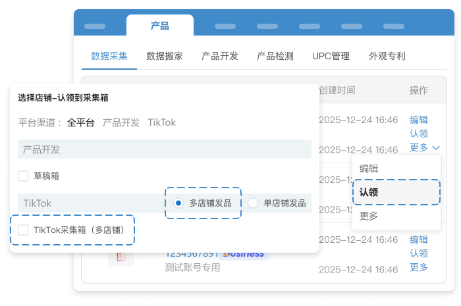Open the 产品检测 tab
The height and width of the screenshot is (306, 461).
pyautogui.click(x=275, y=56)
